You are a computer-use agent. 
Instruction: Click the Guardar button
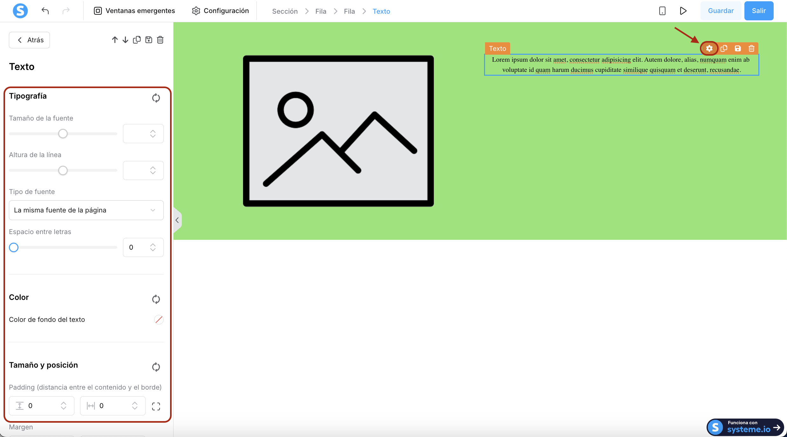point(721,11)
